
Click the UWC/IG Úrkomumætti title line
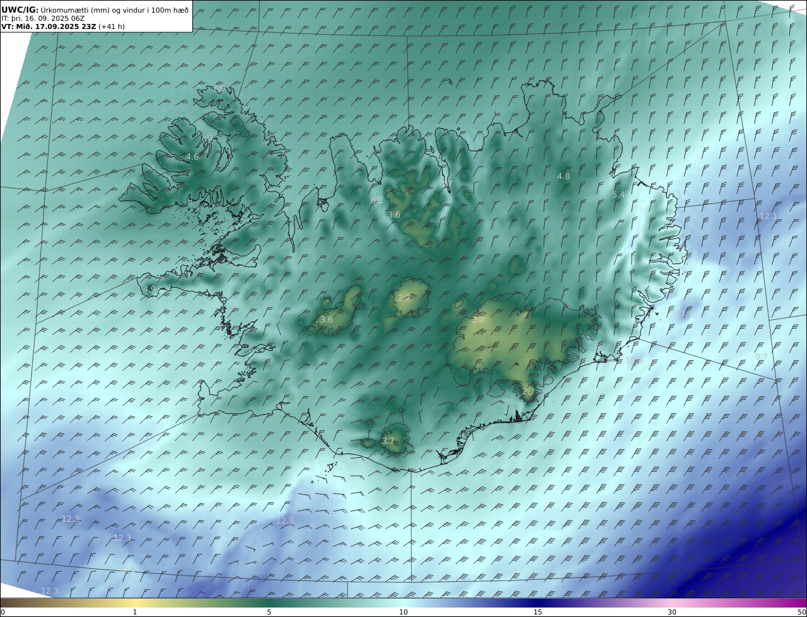point(95,10)
